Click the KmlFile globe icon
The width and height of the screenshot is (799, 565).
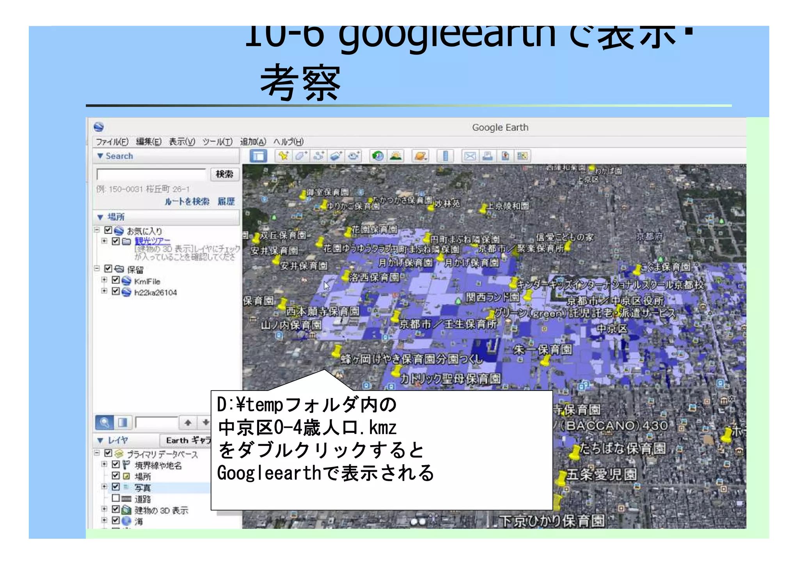click(x=126, y=281)
